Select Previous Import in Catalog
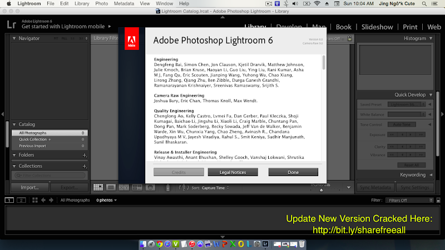This screenshot has width=445, height=250. pyautogui.click(x=50, y=146)
